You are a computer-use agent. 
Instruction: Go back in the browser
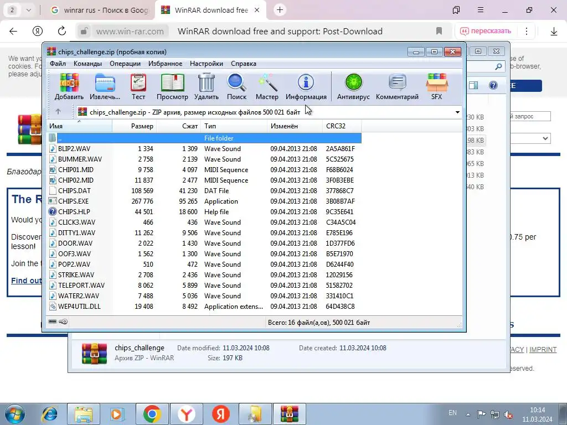click(13, 31)
